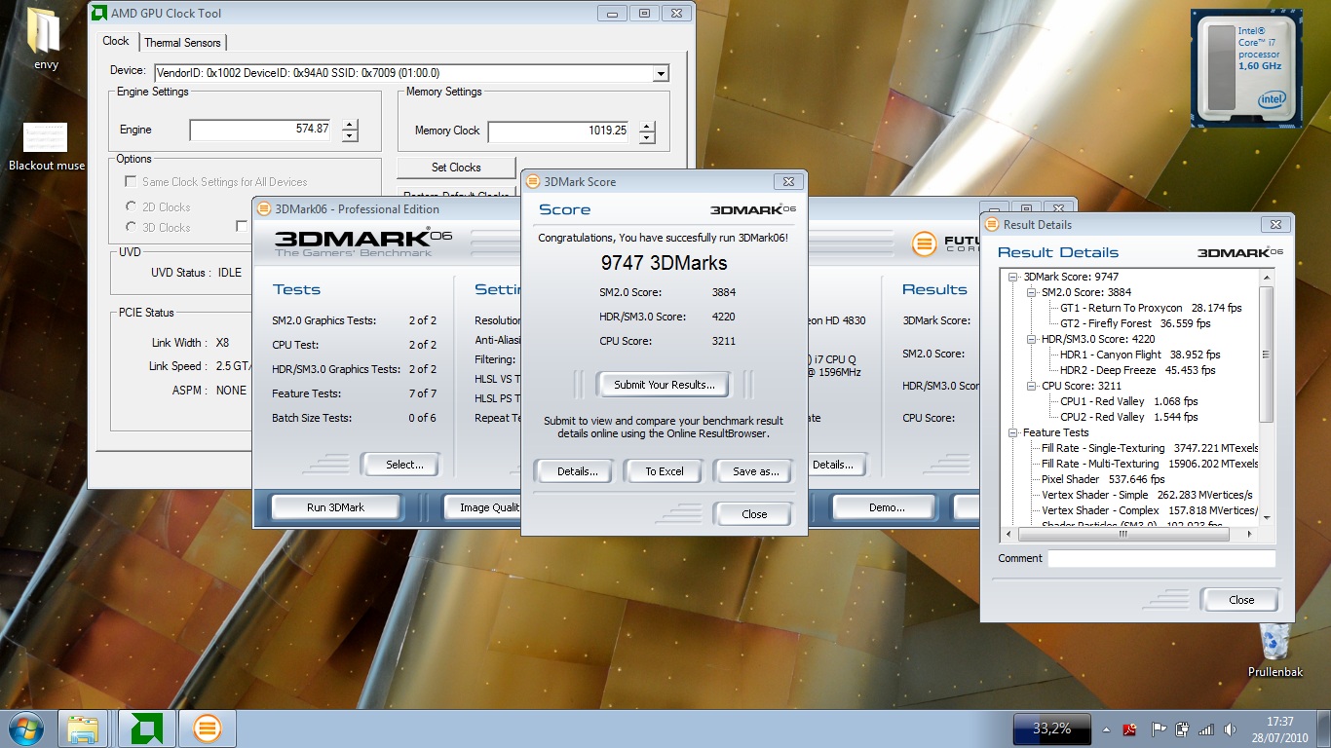Click the Result Details horizontal scrollbar thumb
Screen dimensions: 1331x748
click(x=1124, y=534)
